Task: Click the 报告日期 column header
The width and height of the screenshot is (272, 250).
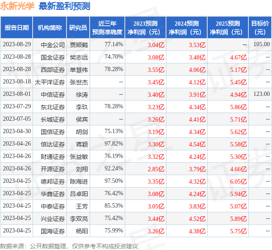Action: tap(17, 28)
